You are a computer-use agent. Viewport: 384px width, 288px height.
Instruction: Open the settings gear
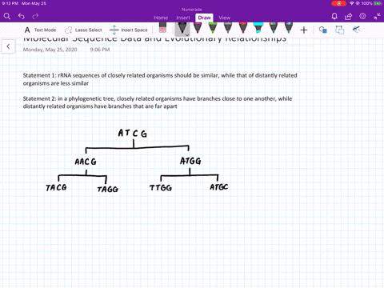[362, 16]
